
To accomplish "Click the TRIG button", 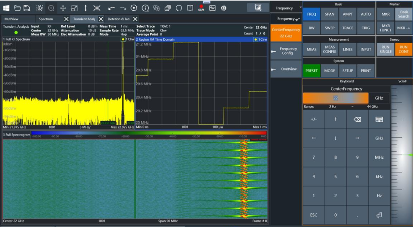I will pyautogui.click(x=366, y=28).
